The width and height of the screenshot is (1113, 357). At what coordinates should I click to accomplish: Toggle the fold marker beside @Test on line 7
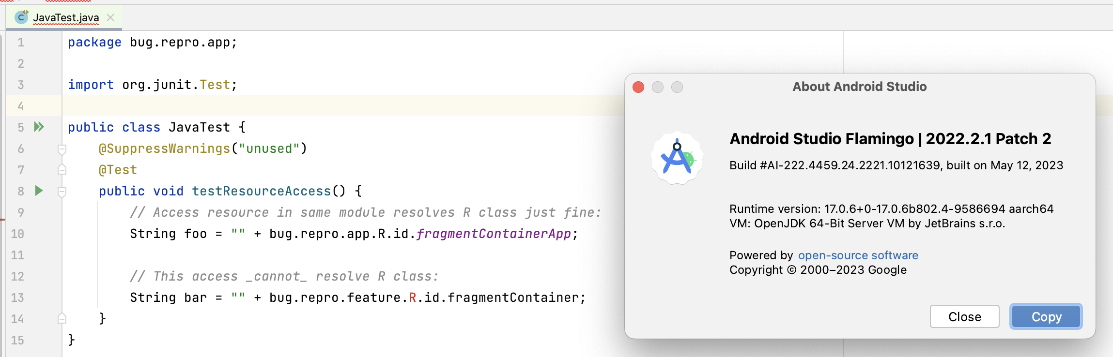coord(62,170)
